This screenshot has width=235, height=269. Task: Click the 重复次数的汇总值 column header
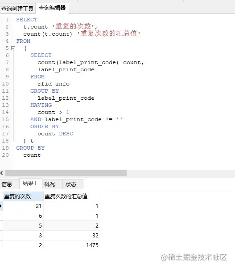click(72, 196)
